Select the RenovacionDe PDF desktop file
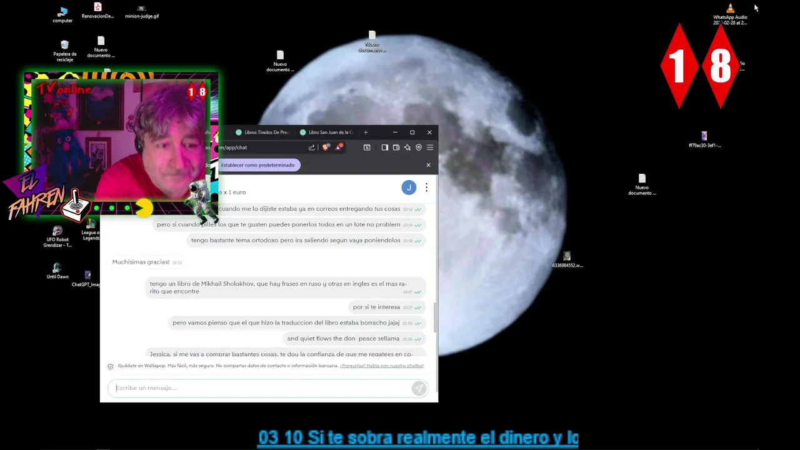Screen dimensions: 800x450 tap(97, 11)
